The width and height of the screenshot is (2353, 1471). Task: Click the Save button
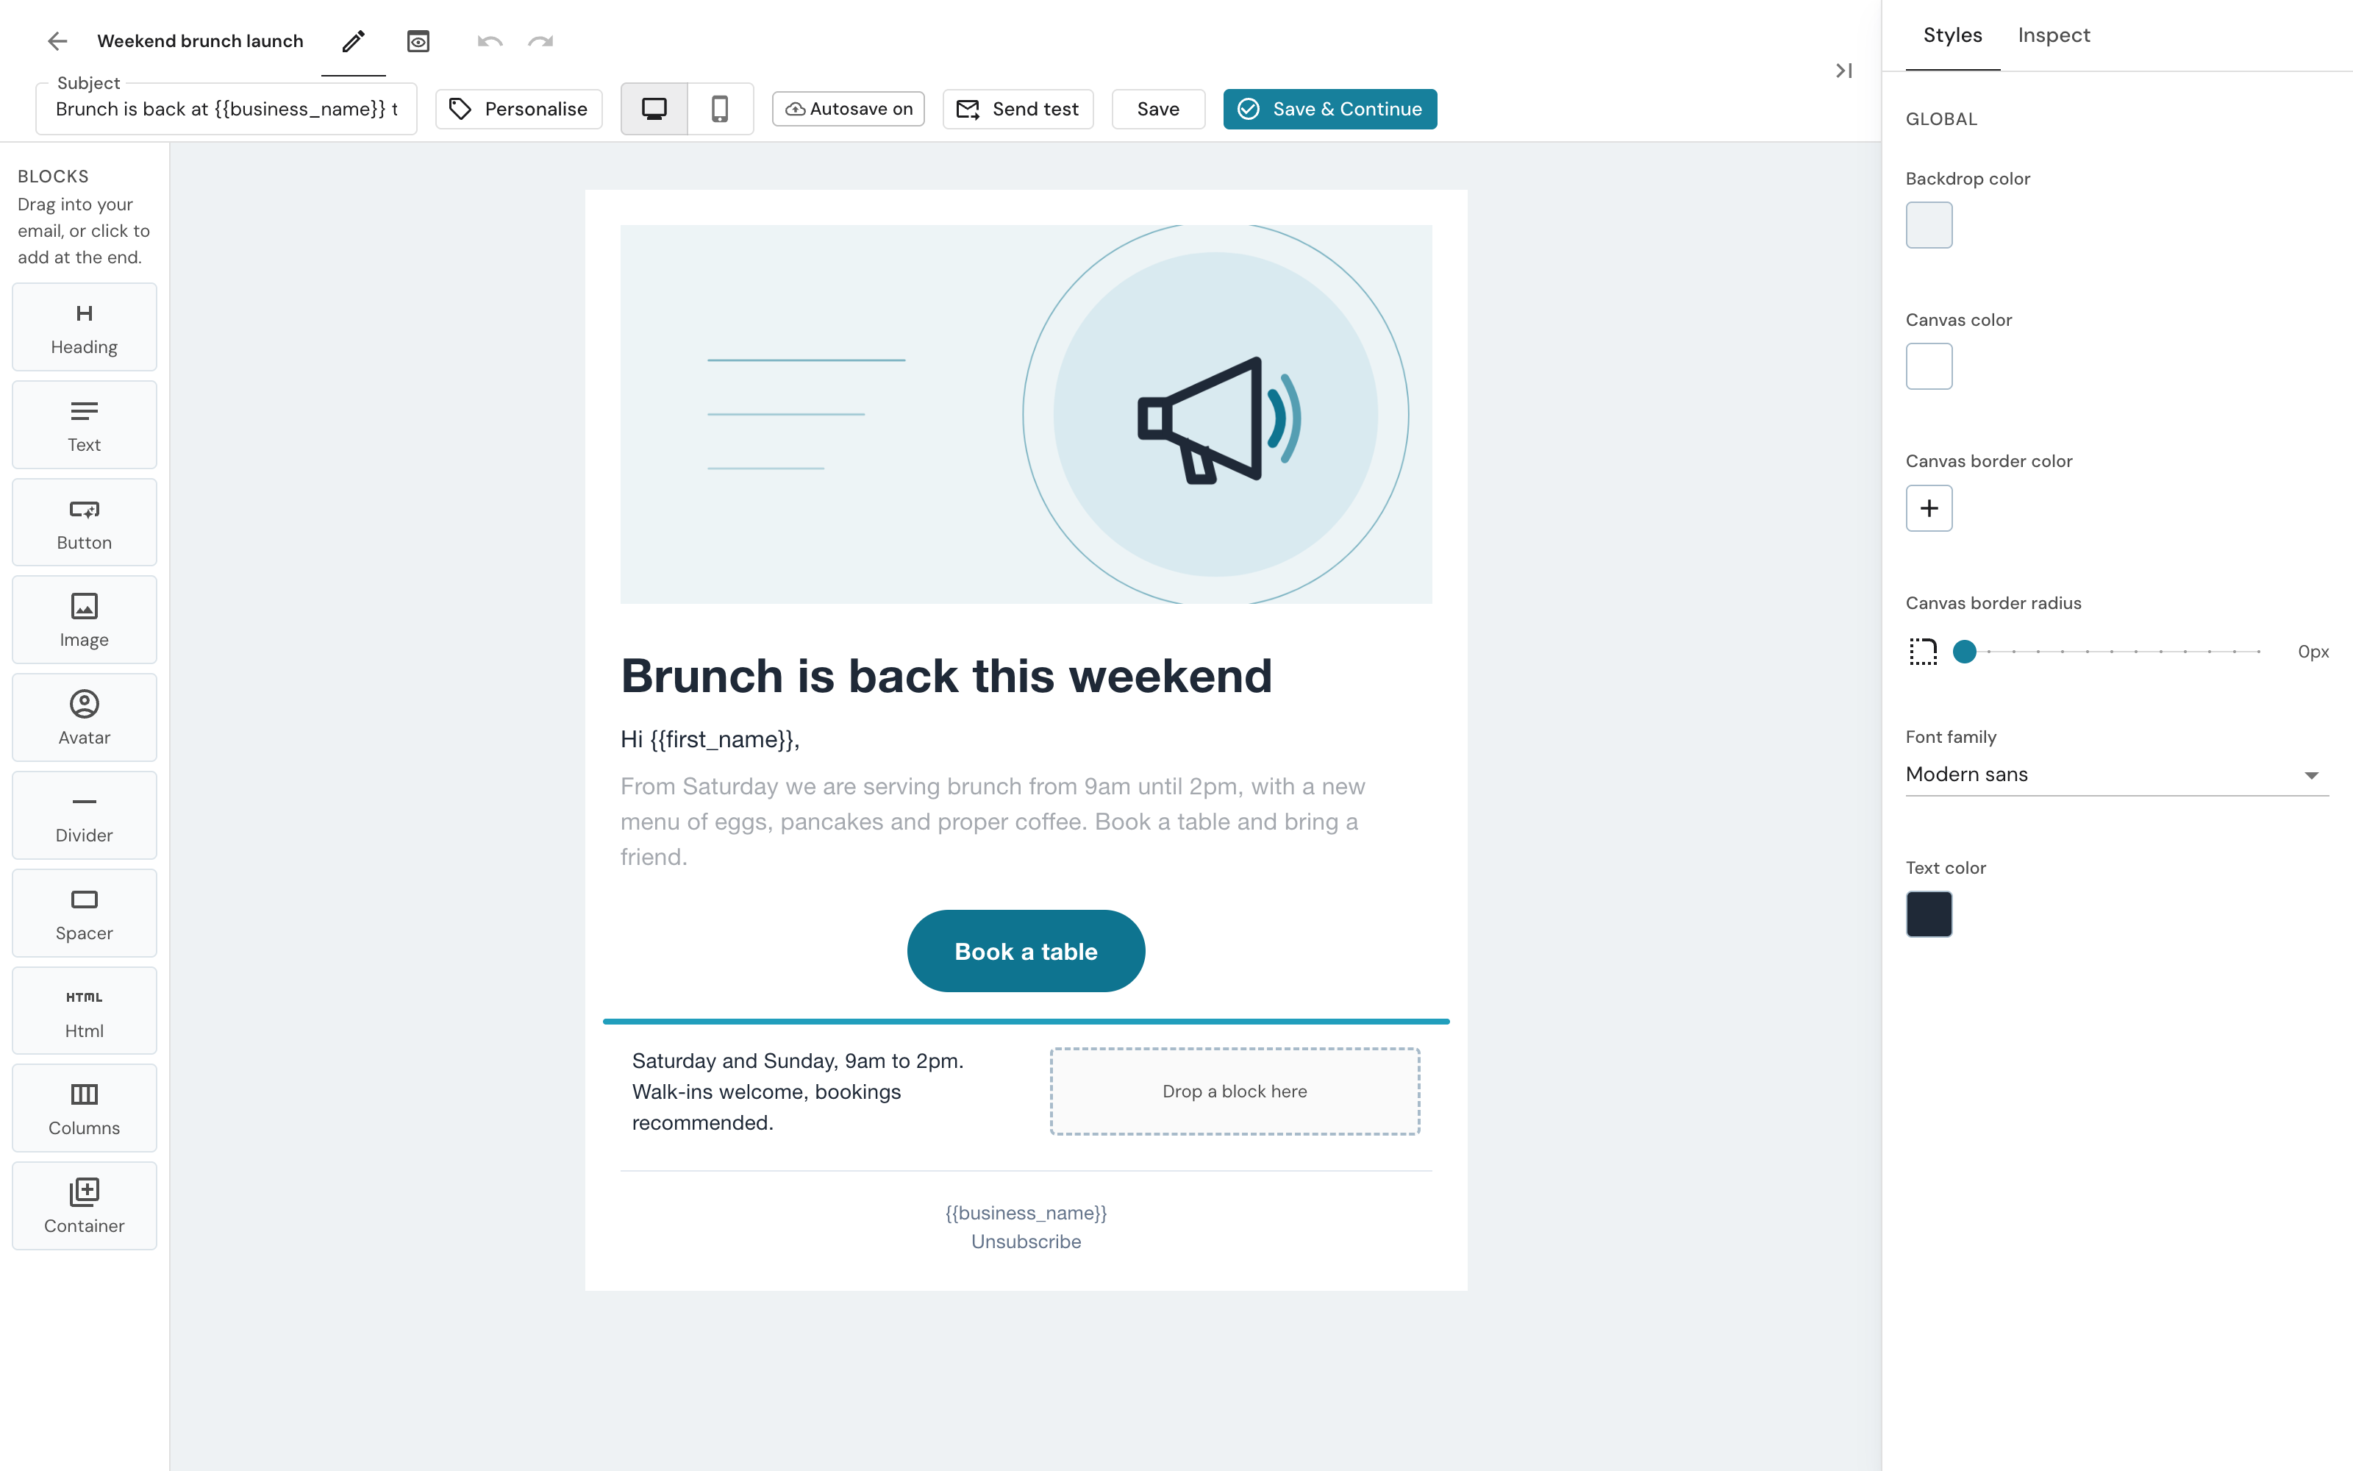tap(1158, 109)
